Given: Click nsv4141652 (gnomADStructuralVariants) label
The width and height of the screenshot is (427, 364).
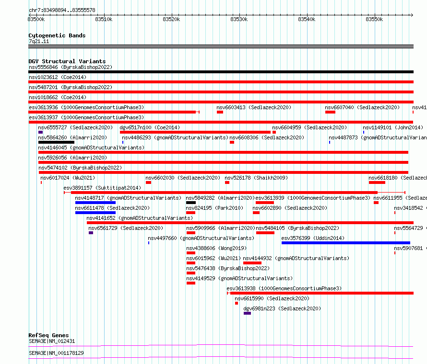Looking at the screenshot, I should [x=140, y=218].
